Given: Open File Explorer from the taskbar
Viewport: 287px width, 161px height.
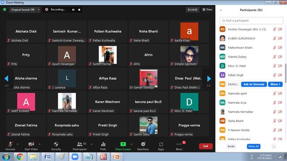Looking at the screenshot, I should click(34, 157).
